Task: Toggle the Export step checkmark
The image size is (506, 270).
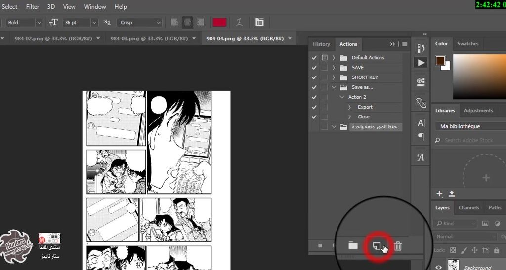Action: point(314,107)
